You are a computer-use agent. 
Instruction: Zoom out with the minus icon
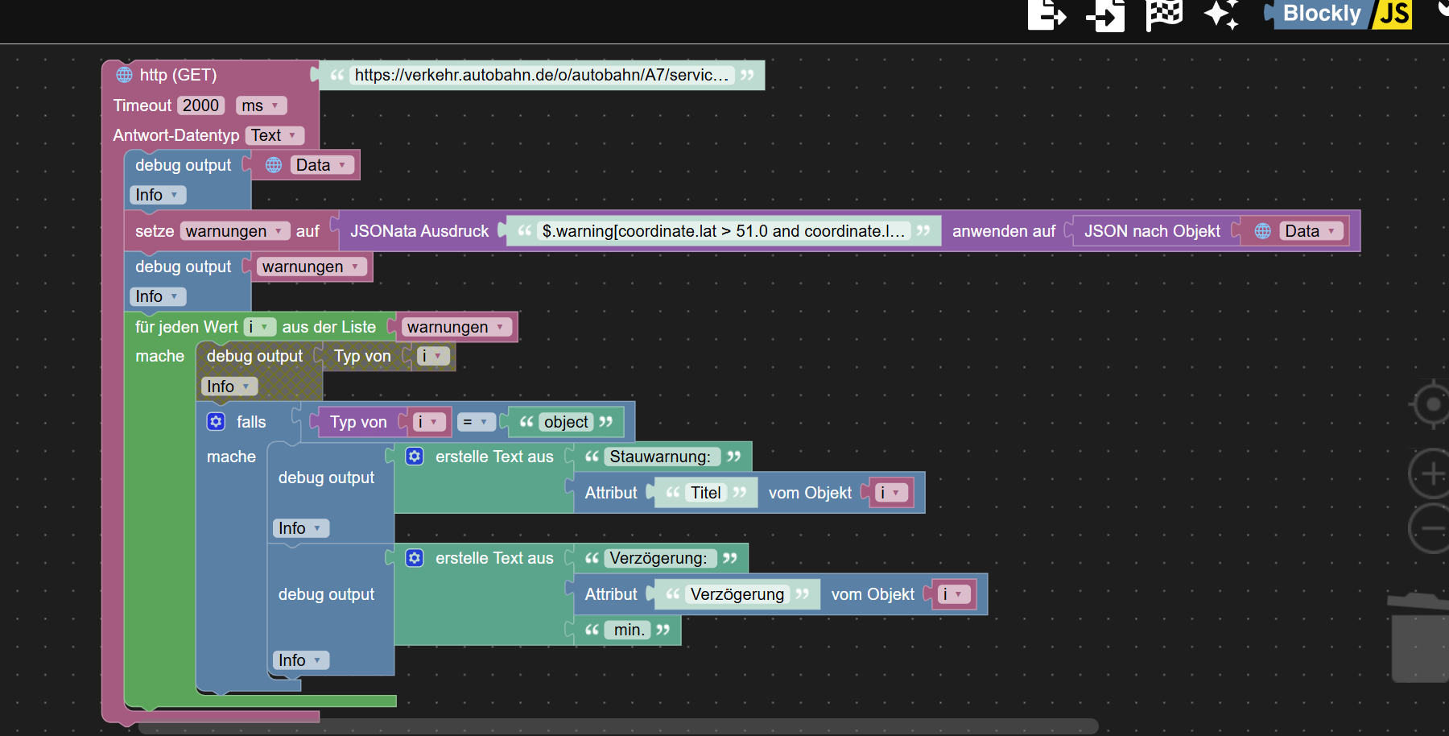pyautogui.click(x=1432, y=529)
